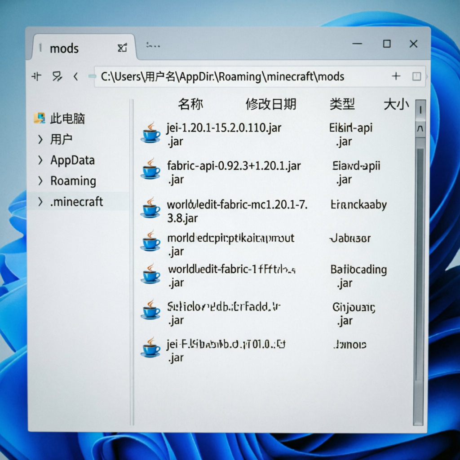Select the .minecraft folder in the sidebar
Viewport: 460px width, 460px height.
coord(76,202)
